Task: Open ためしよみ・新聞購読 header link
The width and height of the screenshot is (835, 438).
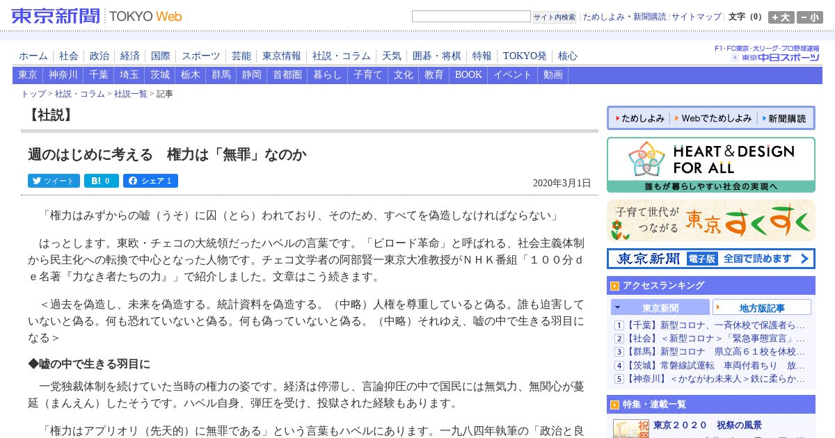Action: [624, 17]
